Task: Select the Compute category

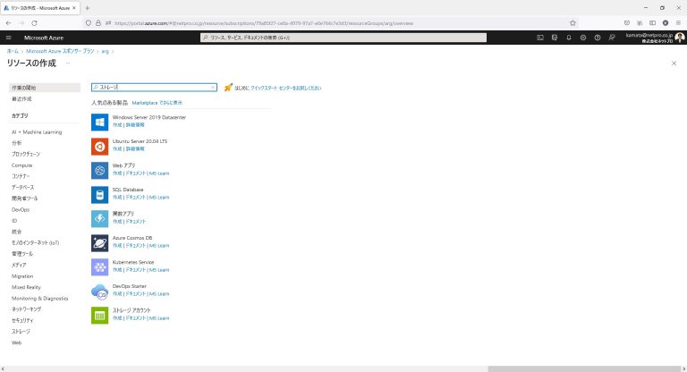Action: [x=22, y=165]
